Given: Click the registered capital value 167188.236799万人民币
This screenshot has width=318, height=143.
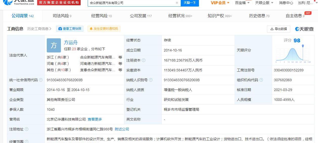Looking at the screenshot, I should 183,60.
